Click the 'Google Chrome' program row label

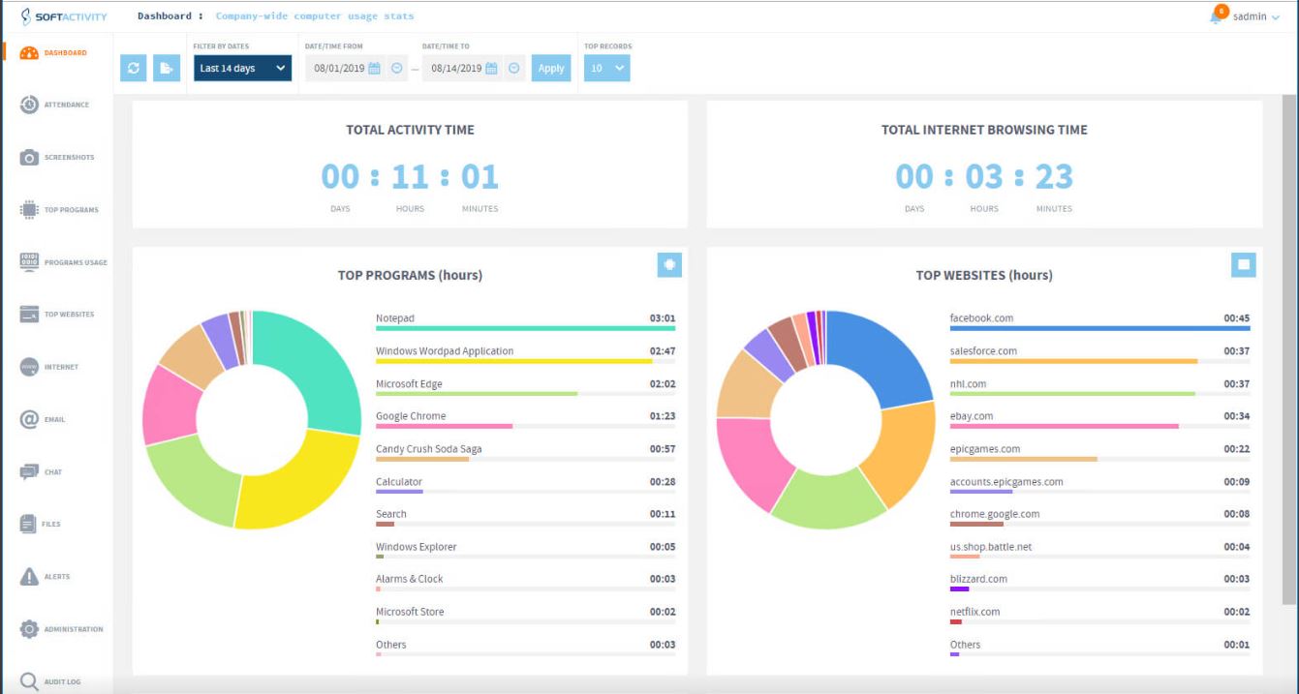tap(411, 416)
